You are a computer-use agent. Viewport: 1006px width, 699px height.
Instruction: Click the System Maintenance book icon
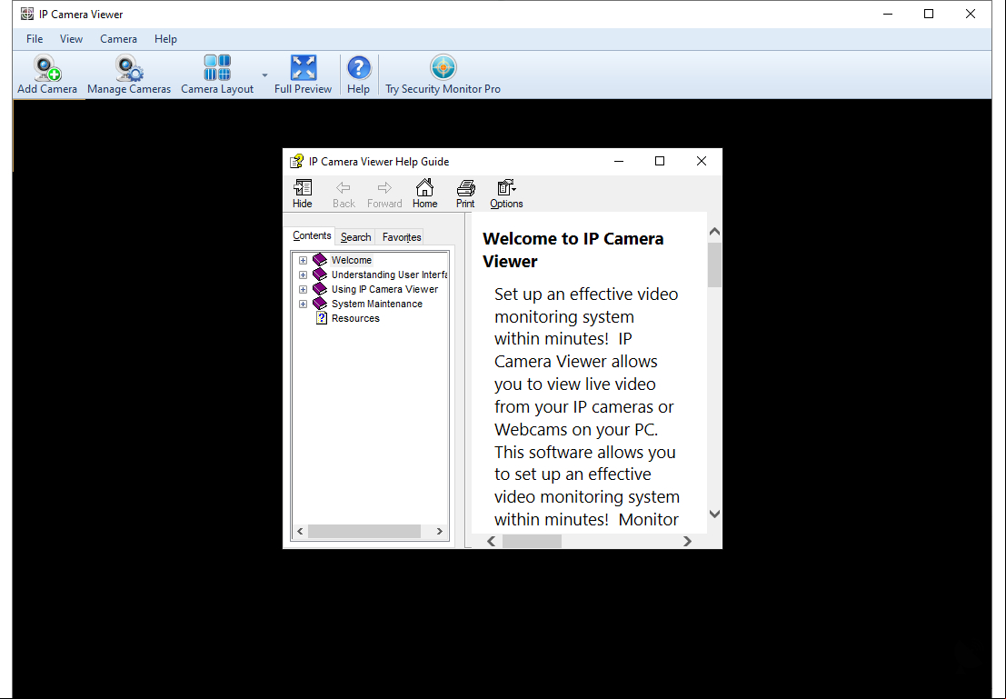320,304
